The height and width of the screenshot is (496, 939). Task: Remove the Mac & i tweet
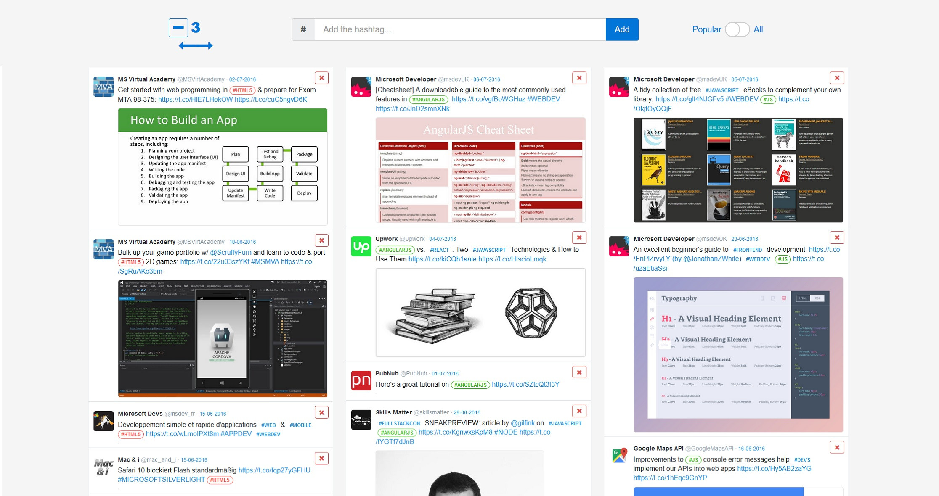(x=321, y=458)
